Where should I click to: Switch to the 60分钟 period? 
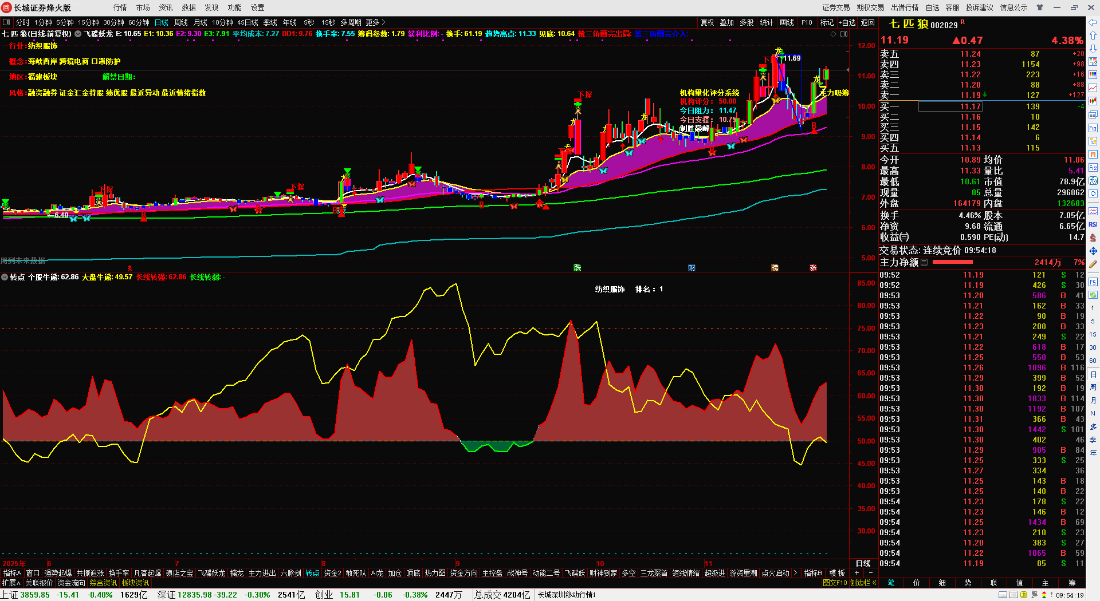(x=139, y=22)
